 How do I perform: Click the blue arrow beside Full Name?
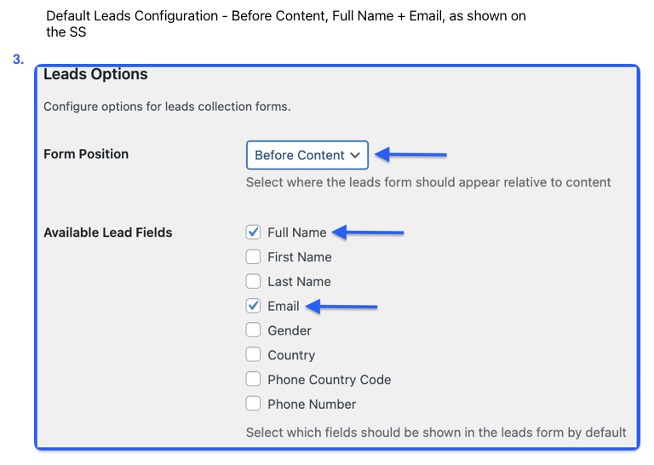[368, 232]
